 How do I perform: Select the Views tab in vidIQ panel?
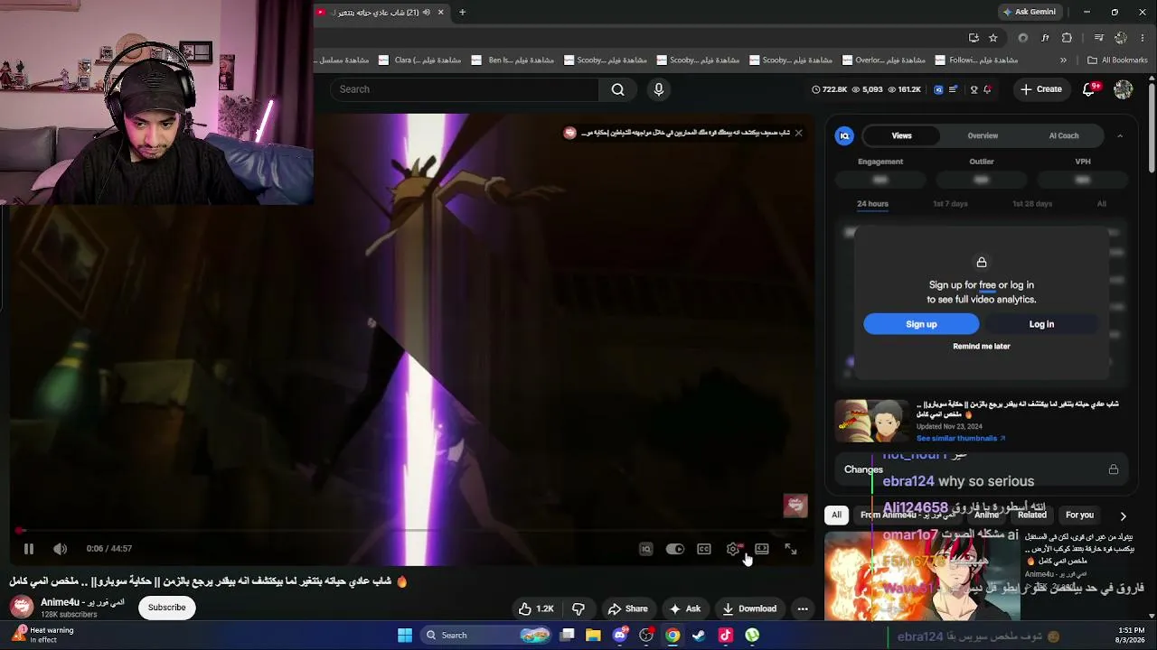(x=901, y=135)
